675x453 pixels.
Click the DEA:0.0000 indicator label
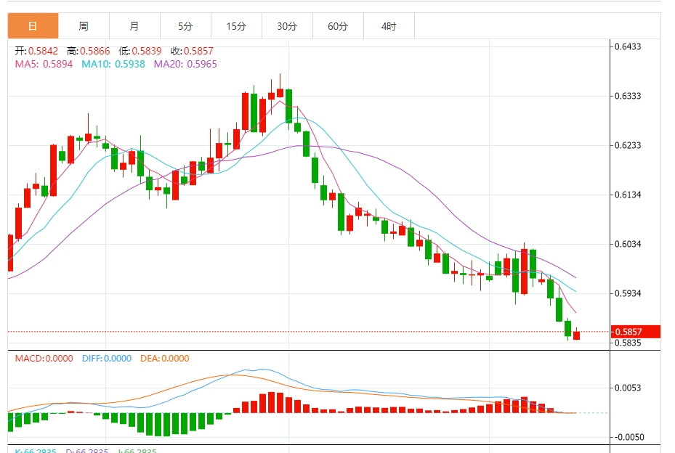click(165, 359)
